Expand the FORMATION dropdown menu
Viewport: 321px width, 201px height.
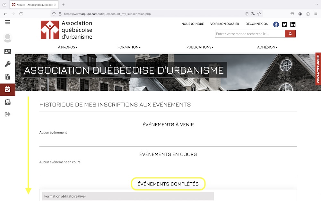click(129, 47)
